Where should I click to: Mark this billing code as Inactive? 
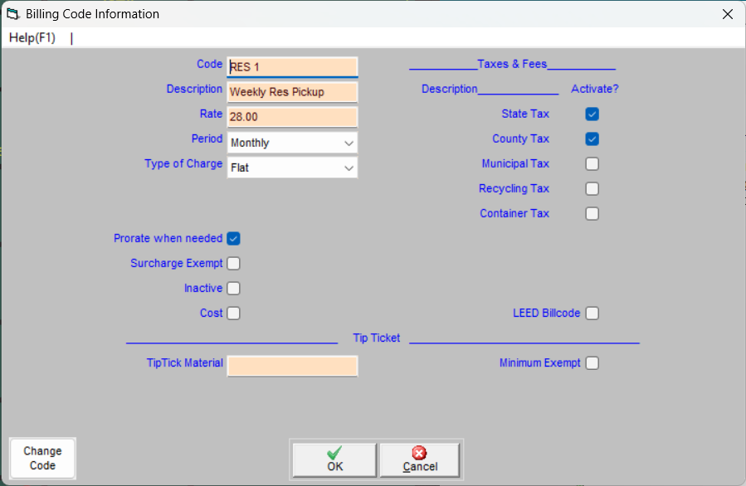[233, 288]
